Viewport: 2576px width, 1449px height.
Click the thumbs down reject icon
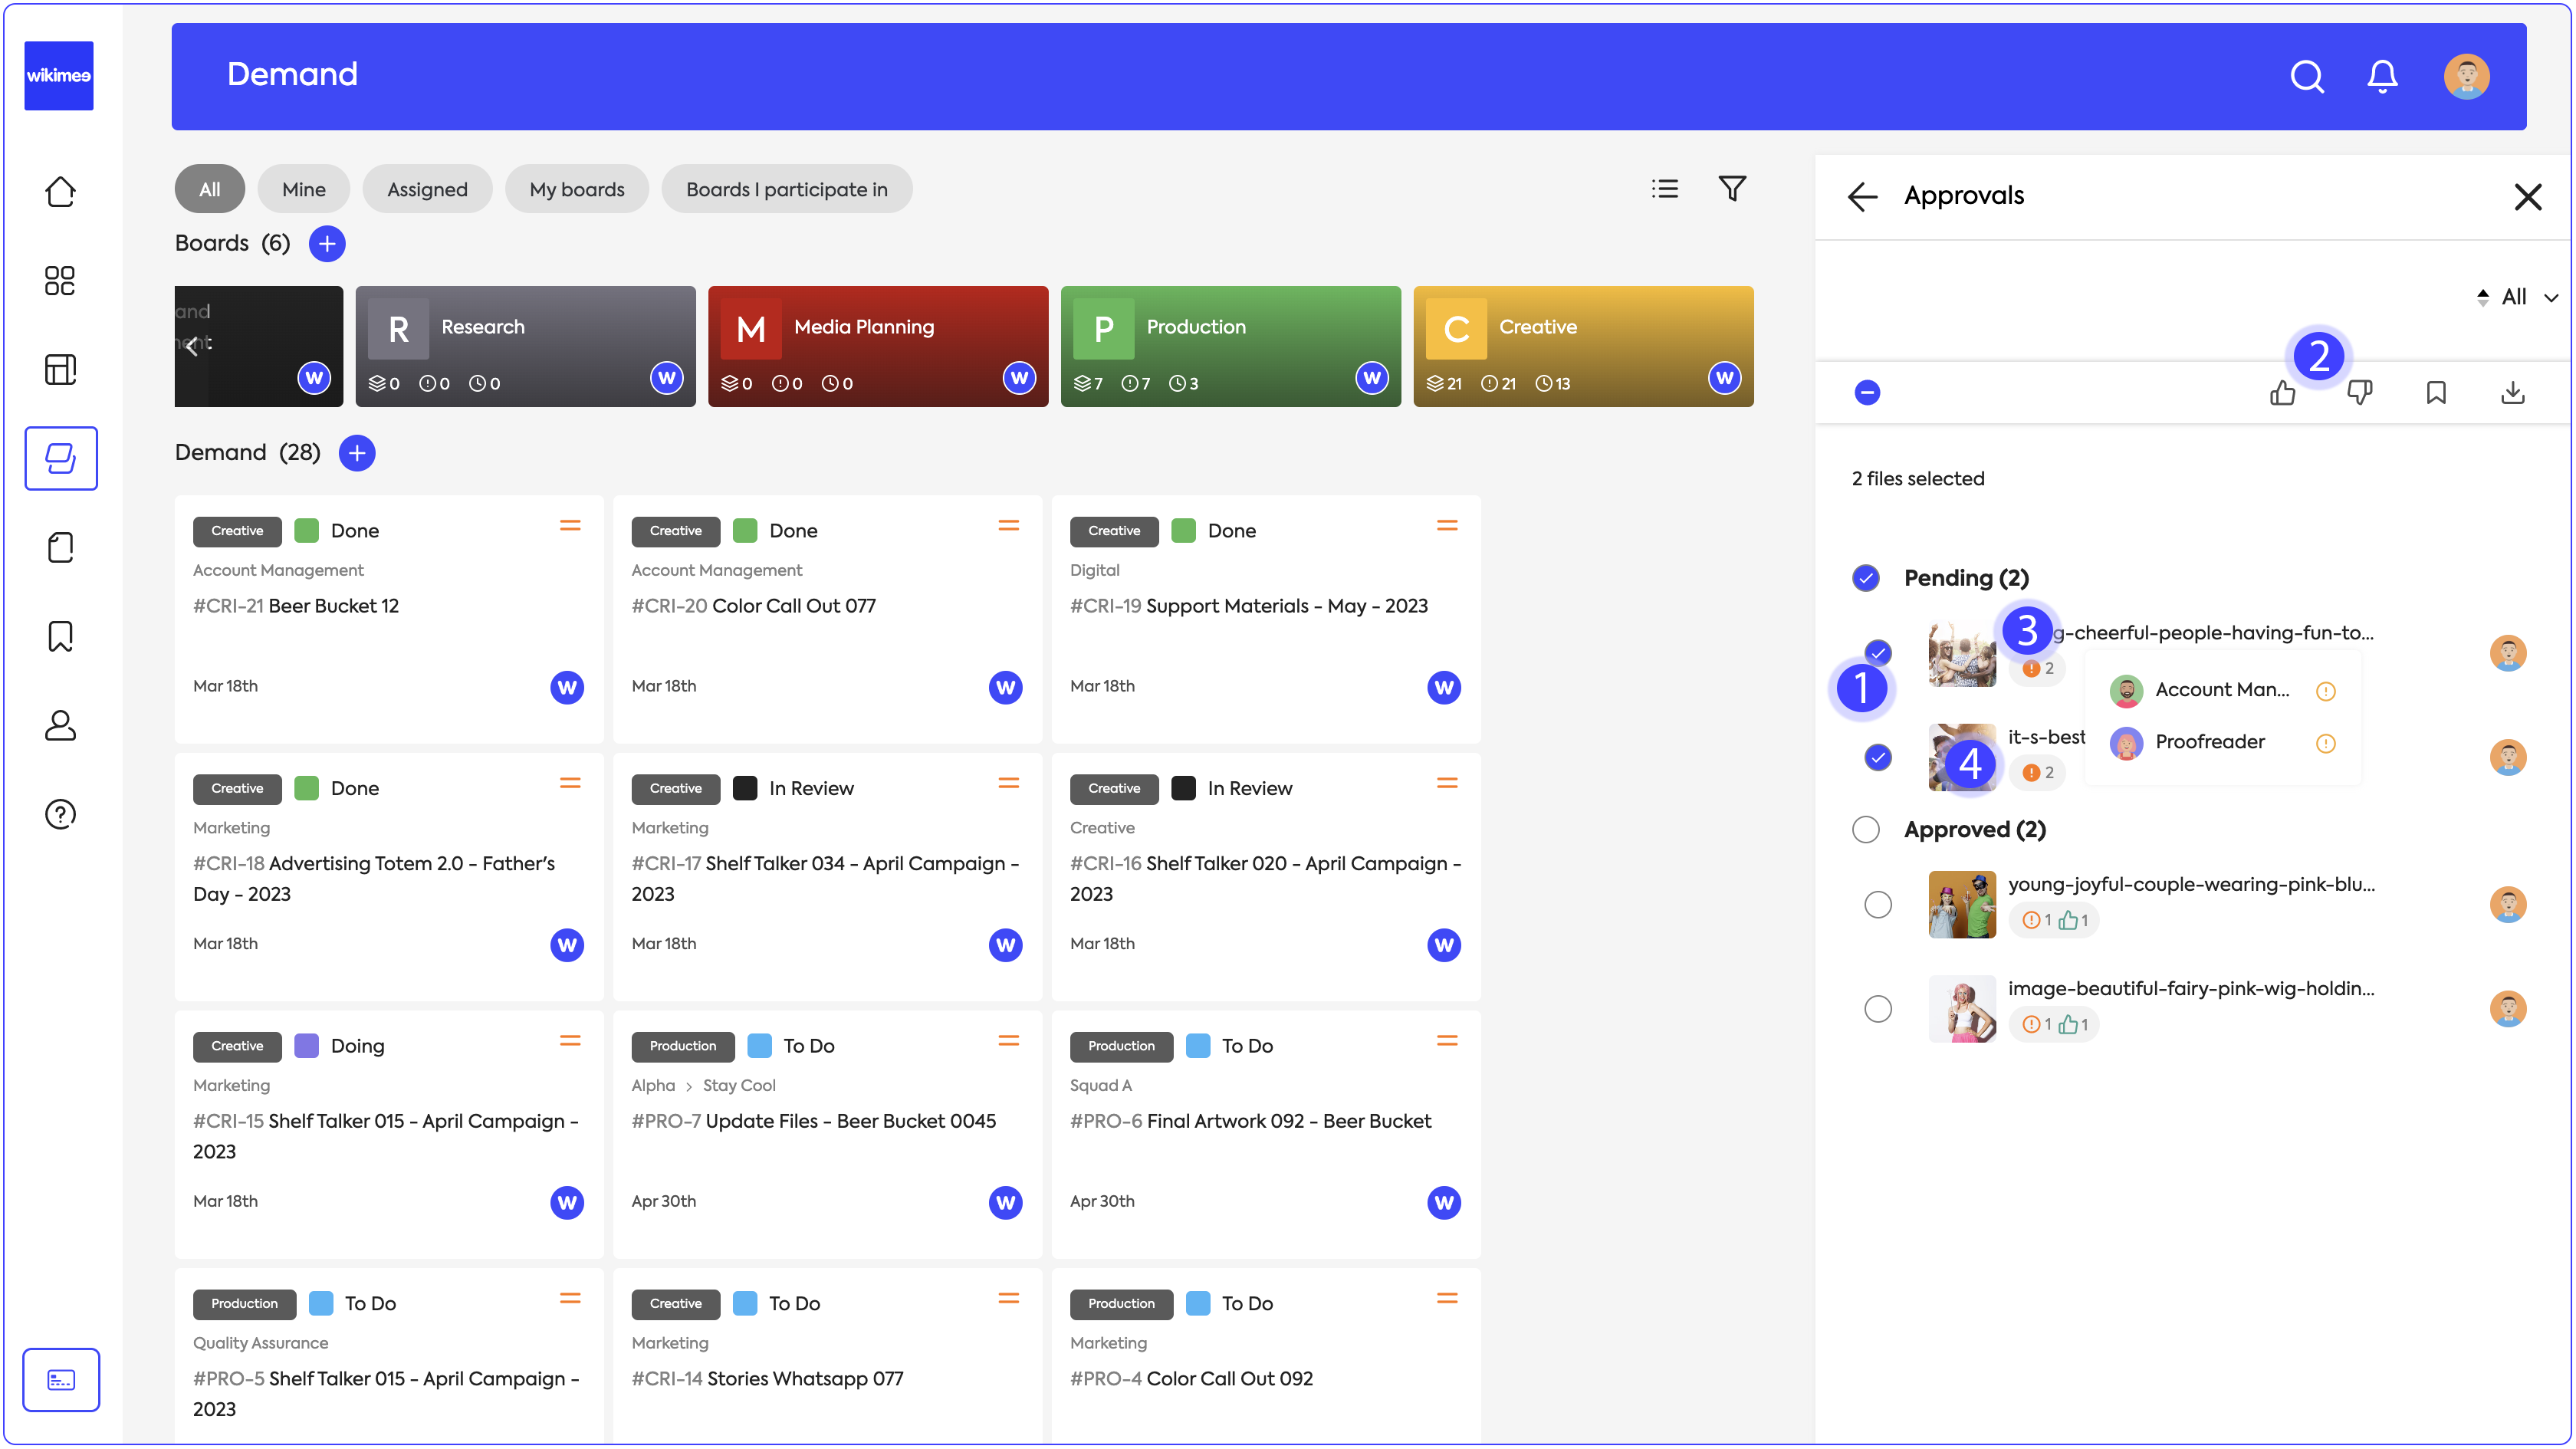(2359, 393)
